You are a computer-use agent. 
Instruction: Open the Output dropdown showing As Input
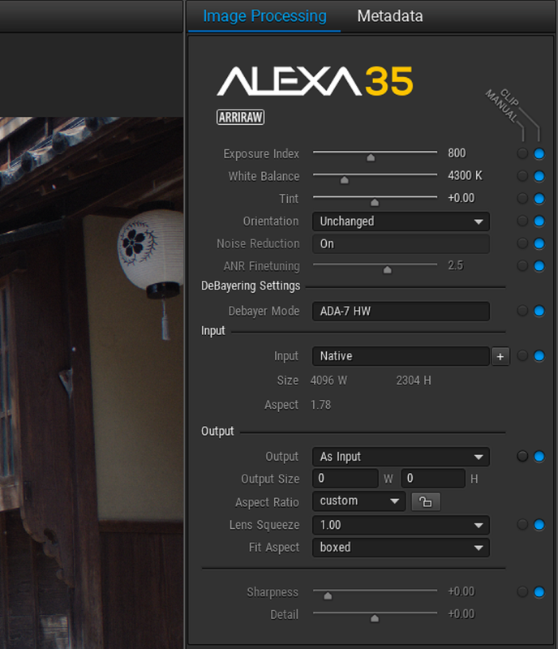[x=401, y=457]
